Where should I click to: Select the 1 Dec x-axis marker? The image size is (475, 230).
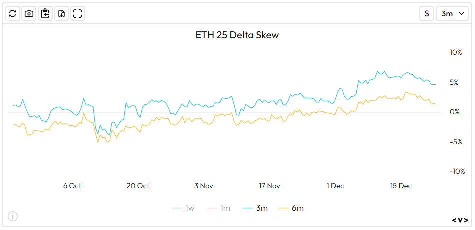[x=335, y=186]
